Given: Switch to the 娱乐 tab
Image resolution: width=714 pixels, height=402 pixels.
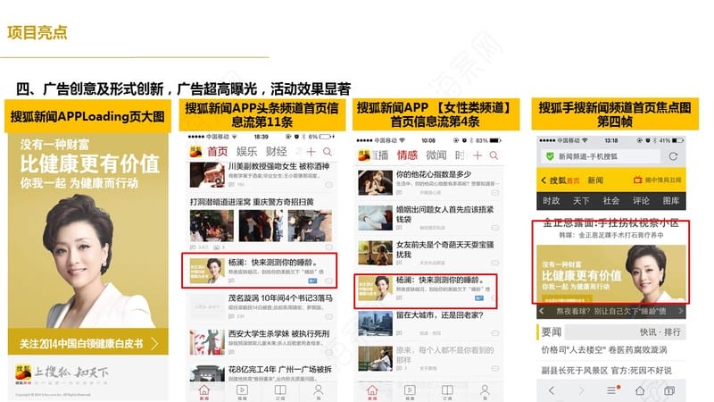Looking at the screenshot, I should tap(247, 151).
